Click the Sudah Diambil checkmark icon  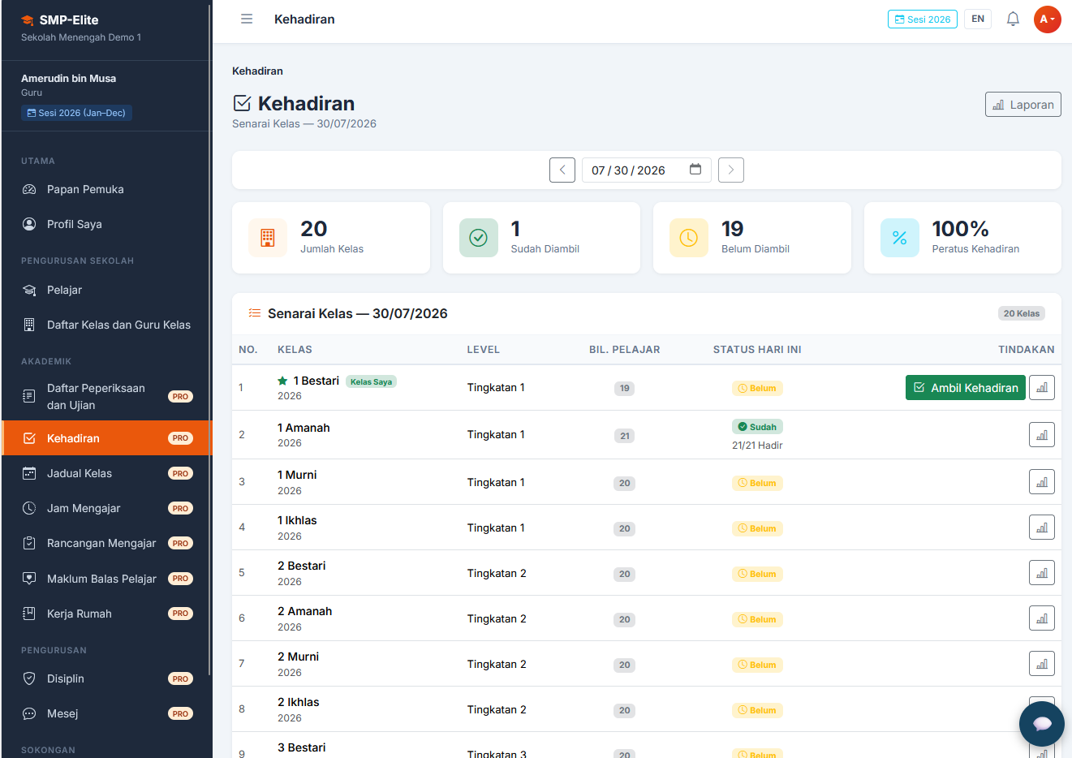[x=479, y=238]
